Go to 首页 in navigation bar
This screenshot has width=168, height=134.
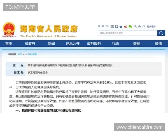tap(9, 44)
